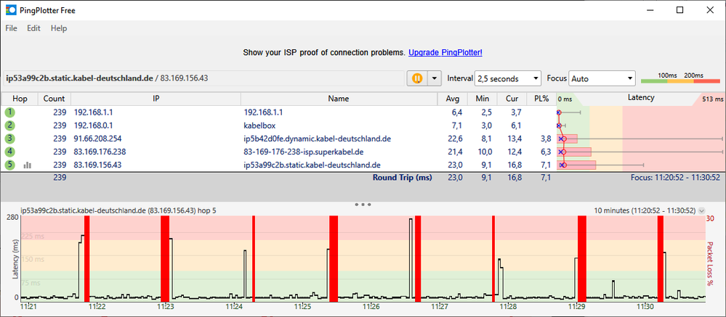Viewport: 726px width, 317px height.
Task: Click the hop 5 packet loss value 7,1
Action: 546,165
